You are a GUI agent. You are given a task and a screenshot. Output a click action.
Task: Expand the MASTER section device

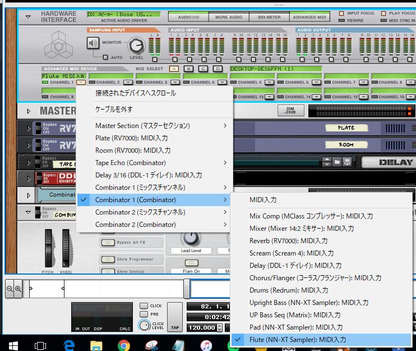pyautogui.click(x=29, y=111)
